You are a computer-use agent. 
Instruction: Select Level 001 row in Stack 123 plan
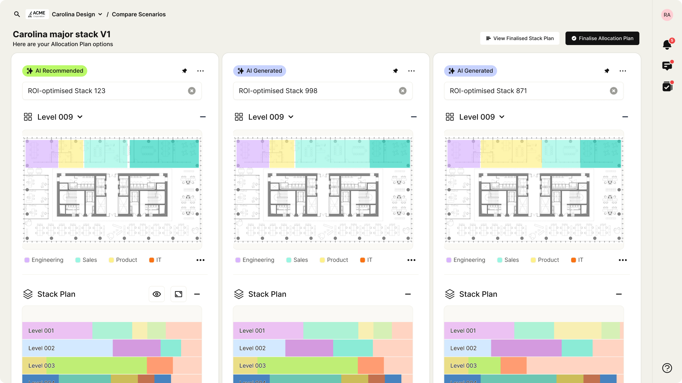[112, 331]
